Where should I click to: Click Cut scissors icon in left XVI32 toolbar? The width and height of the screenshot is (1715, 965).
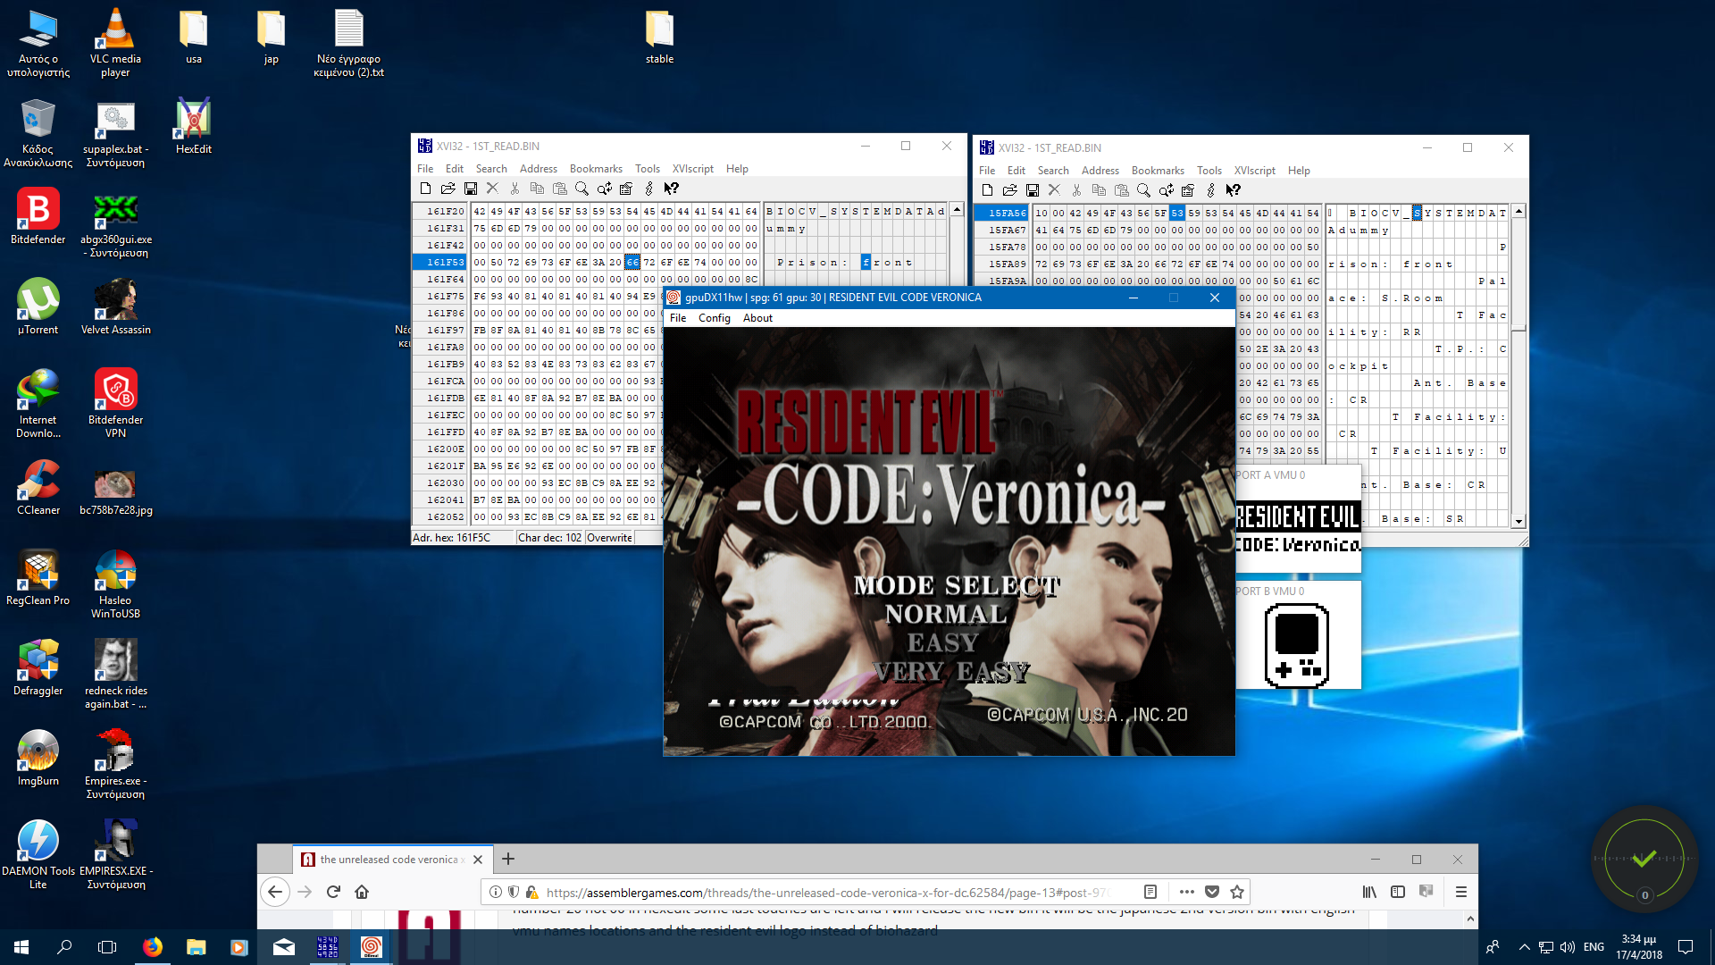click(514, 189)
